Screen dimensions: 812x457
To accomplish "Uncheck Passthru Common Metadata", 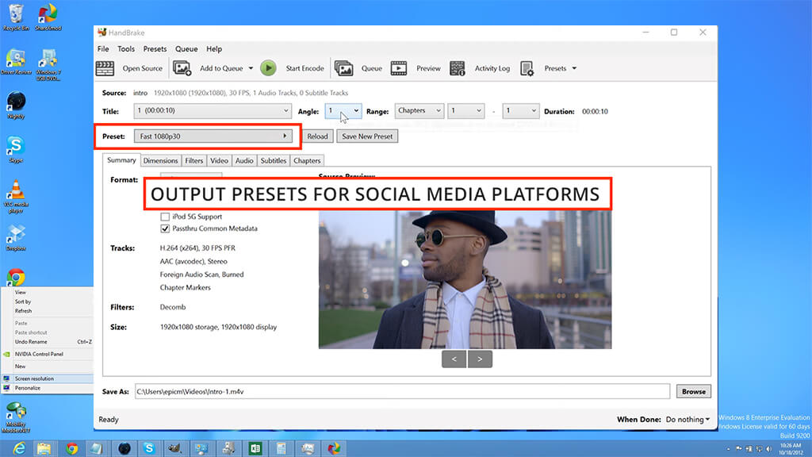I will point(165,228).
